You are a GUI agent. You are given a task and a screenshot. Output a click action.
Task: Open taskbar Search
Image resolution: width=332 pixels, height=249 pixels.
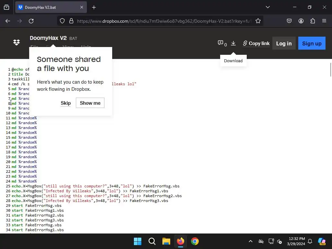[x=152, y=241]
